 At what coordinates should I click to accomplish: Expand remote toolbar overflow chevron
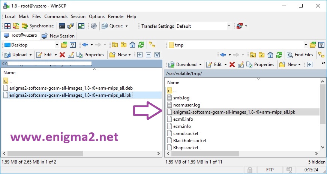coord(324,63)
